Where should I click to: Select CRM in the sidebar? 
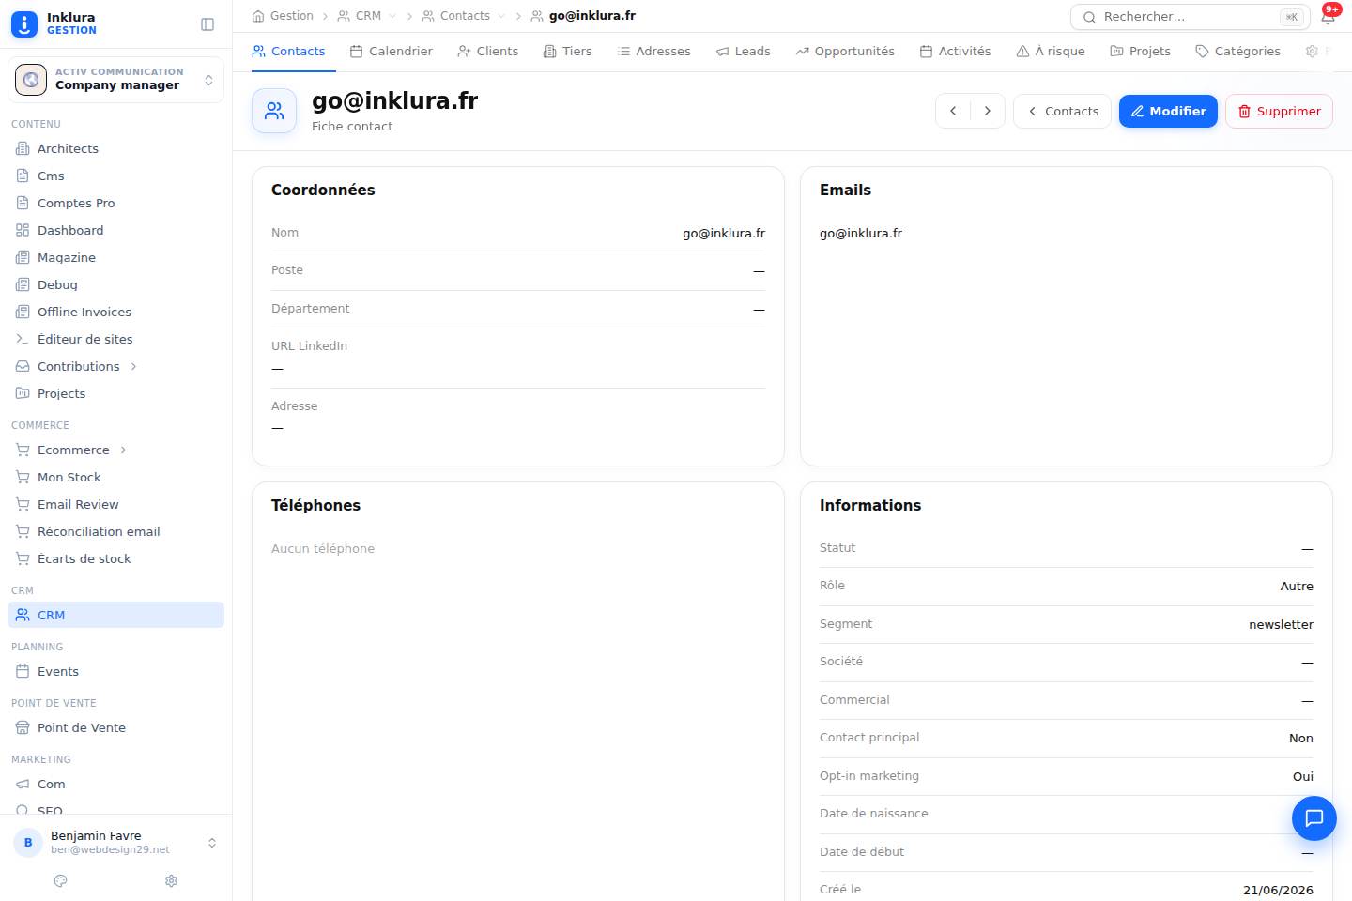click(x=115, y=615)
